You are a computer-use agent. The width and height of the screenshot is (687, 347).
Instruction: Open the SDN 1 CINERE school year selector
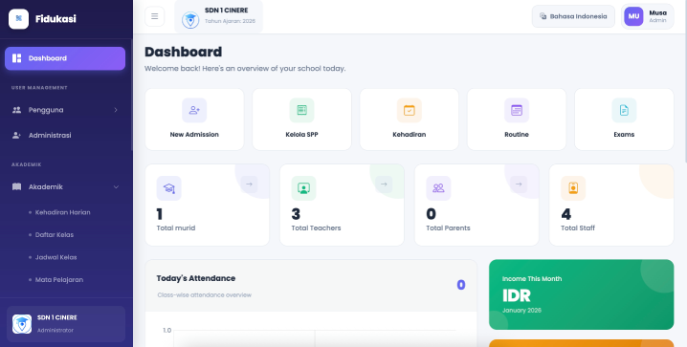(x=218, y=16)
